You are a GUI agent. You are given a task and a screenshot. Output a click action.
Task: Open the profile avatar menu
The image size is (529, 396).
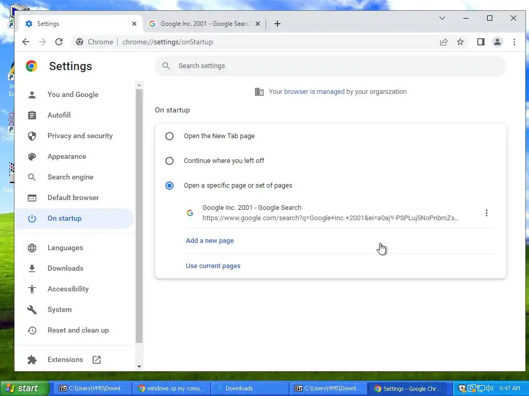pos(497,42)
